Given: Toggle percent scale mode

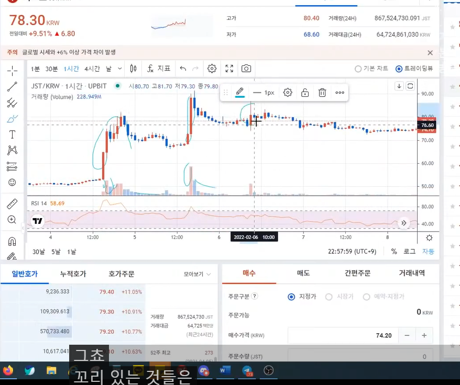Looking at the screenshot, I should [x=393, y=252].
